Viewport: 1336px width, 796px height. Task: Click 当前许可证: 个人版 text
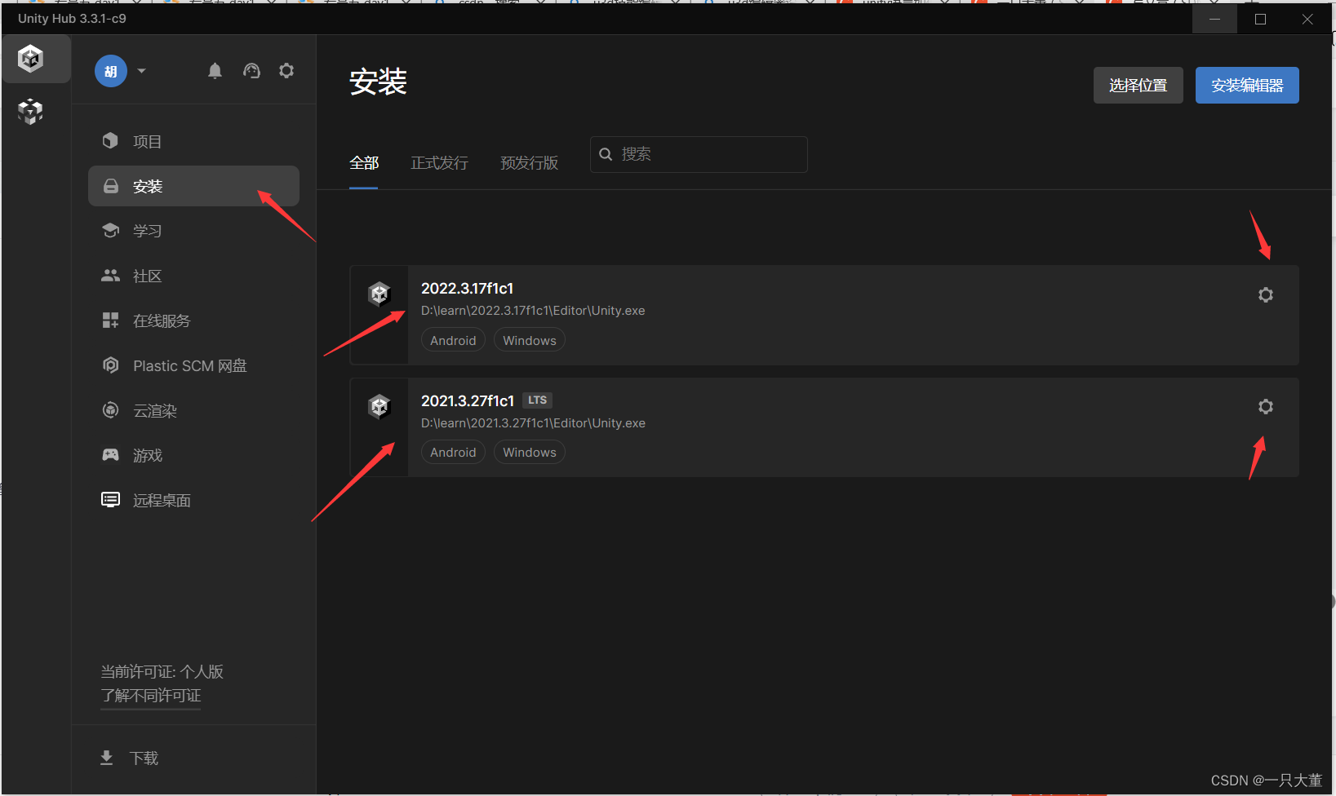pyautogui.click(x=162, y=672)
